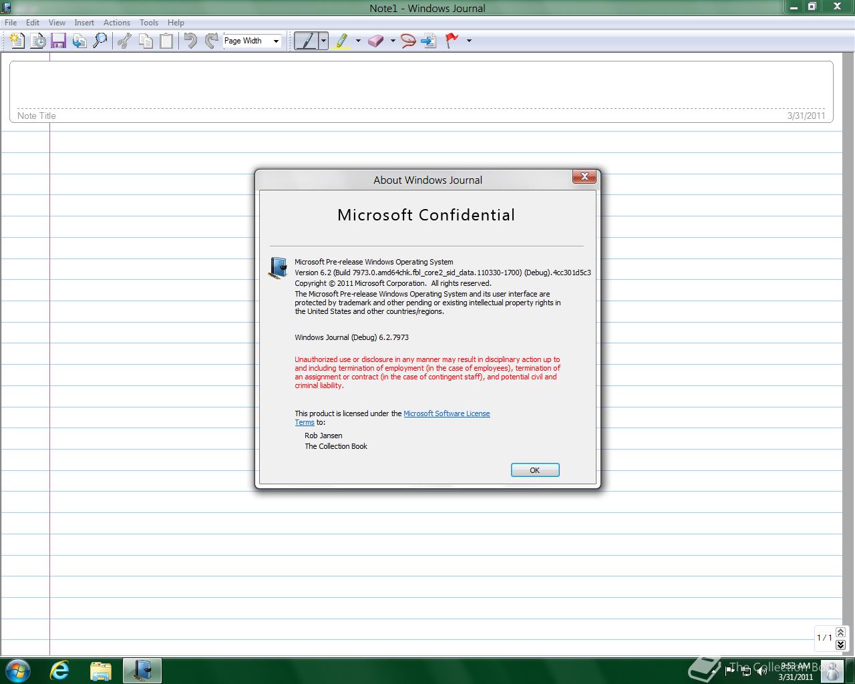The image size is (855, 684).
Task: Click the Terms link
Action: click(x=305, y=422)
